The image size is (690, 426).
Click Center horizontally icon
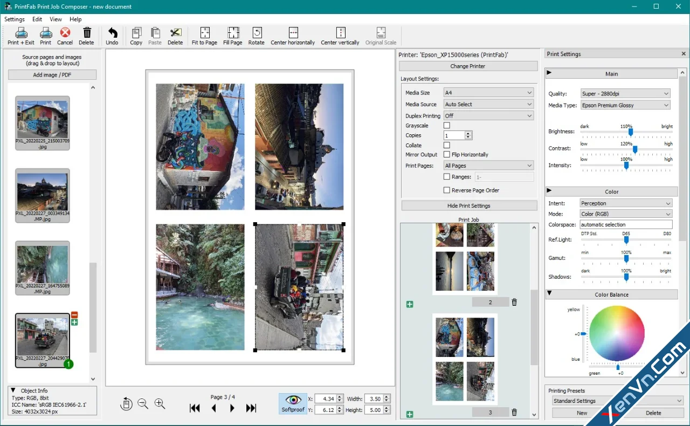pyautogui.click(x=293, y=36)
